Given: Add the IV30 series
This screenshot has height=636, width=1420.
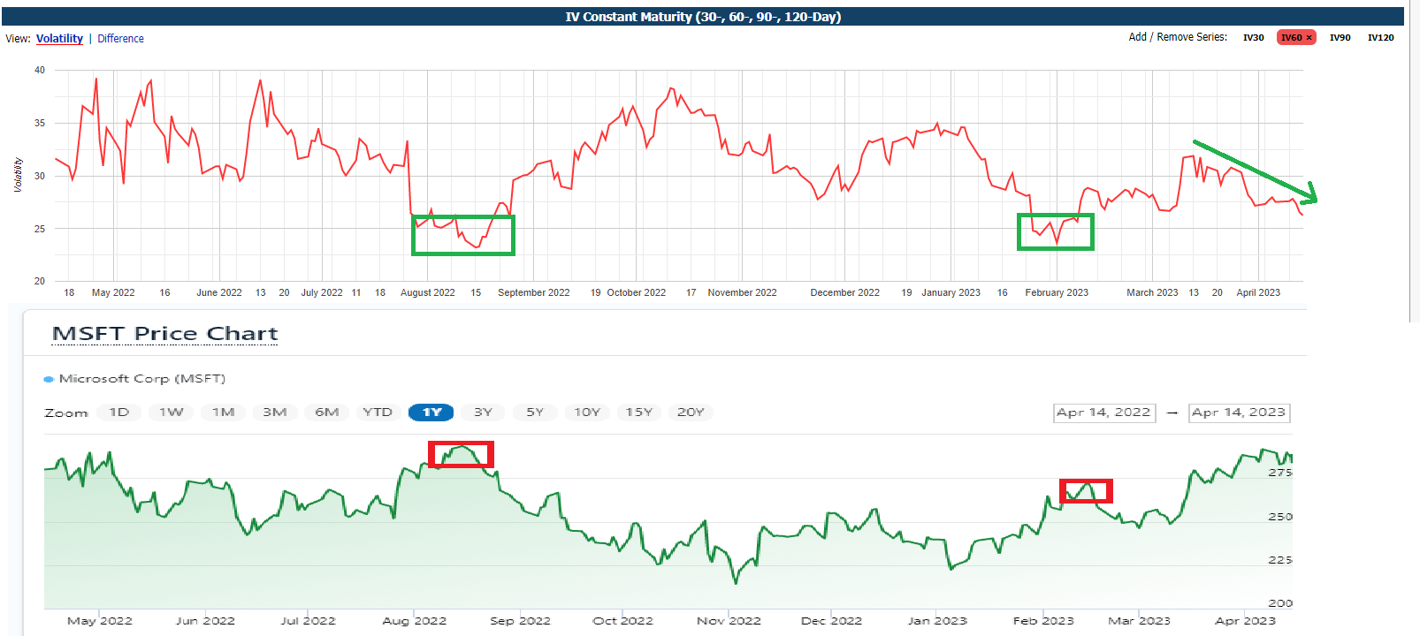Looking at the screenshot, I should pyautogui.click(x=1253, y=38).
